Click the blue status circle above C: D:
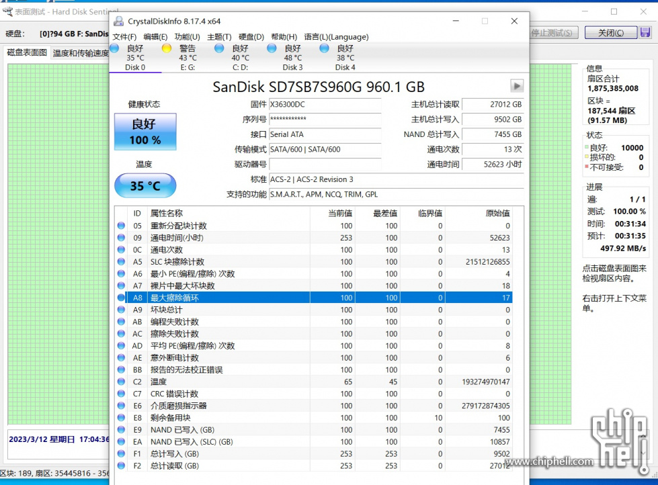658x485 pixels. [x=219, y=48]
